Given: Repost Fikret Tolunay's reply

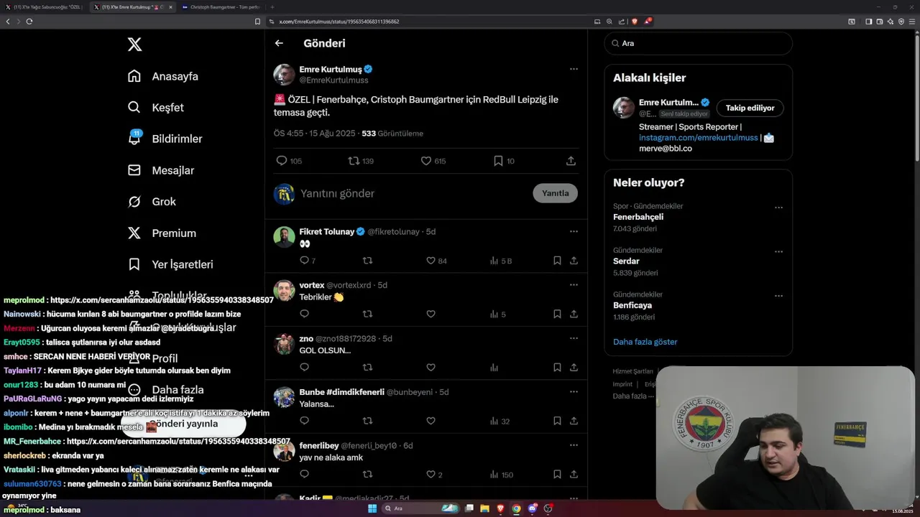Looking at the screenshot, I should coord(367,261).
